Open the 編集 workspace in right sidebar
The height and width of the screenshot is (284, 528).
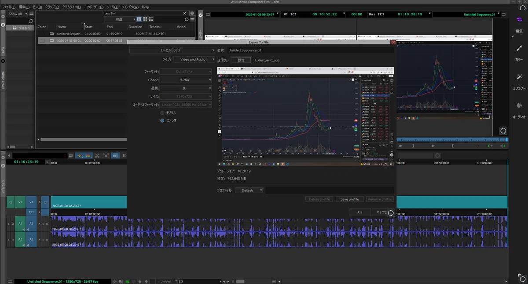pos(519,24)
